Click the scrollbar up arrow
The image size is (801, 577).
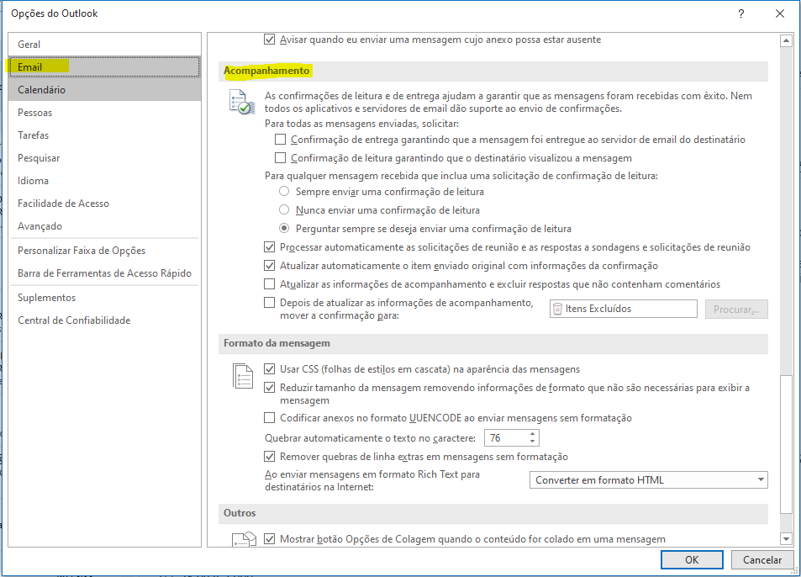pyautogui.click(x=786, y=41)
